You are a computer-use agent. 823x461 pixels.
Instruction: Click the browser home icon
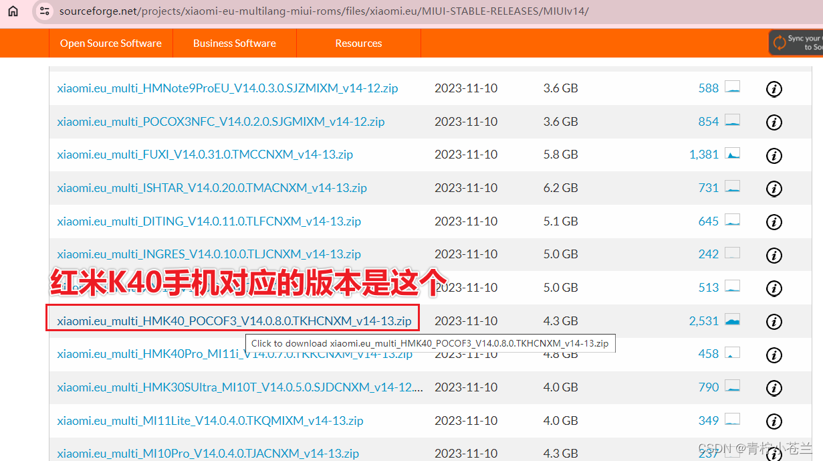point(13,11)
